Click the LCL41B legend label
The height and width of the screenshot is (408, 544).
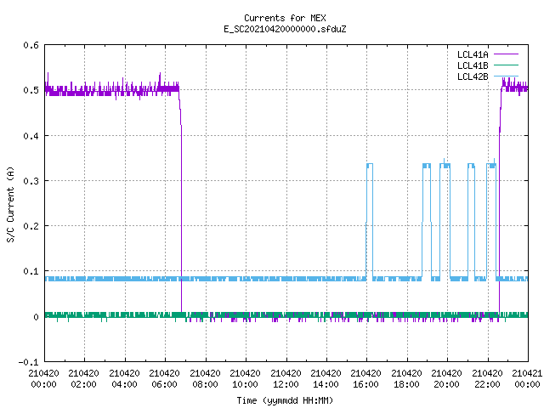(x=473, y=65)
